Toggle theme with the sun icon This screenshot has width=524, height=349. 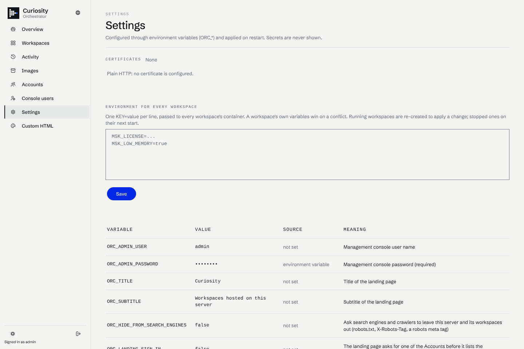13,334
